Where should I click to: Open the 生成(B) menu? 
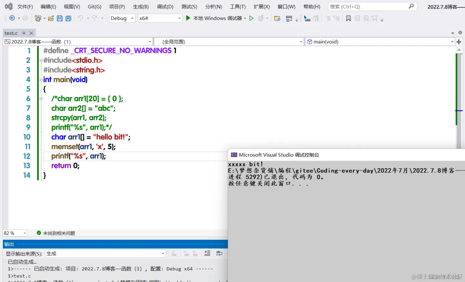(141, 6)
